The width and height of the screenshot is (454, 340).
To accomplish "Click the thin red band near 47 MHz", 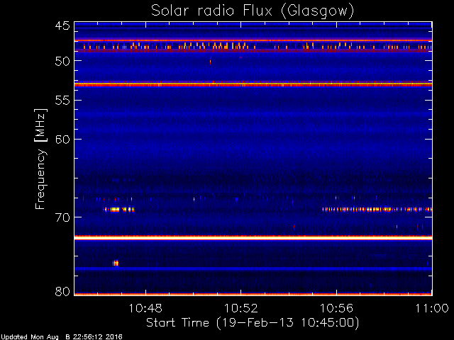I will point(253,40).
